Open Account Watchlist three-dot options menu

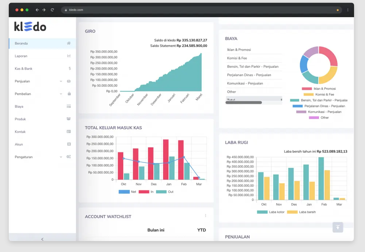pyautogui.click(x=206, y=216)
